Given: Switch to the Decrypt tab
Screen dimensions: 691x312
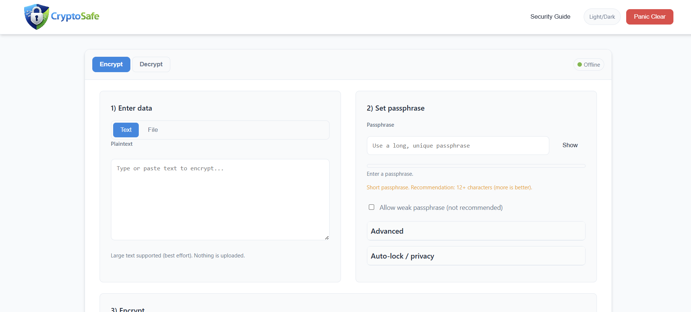Looking at the screenshot, I should 151,64.
